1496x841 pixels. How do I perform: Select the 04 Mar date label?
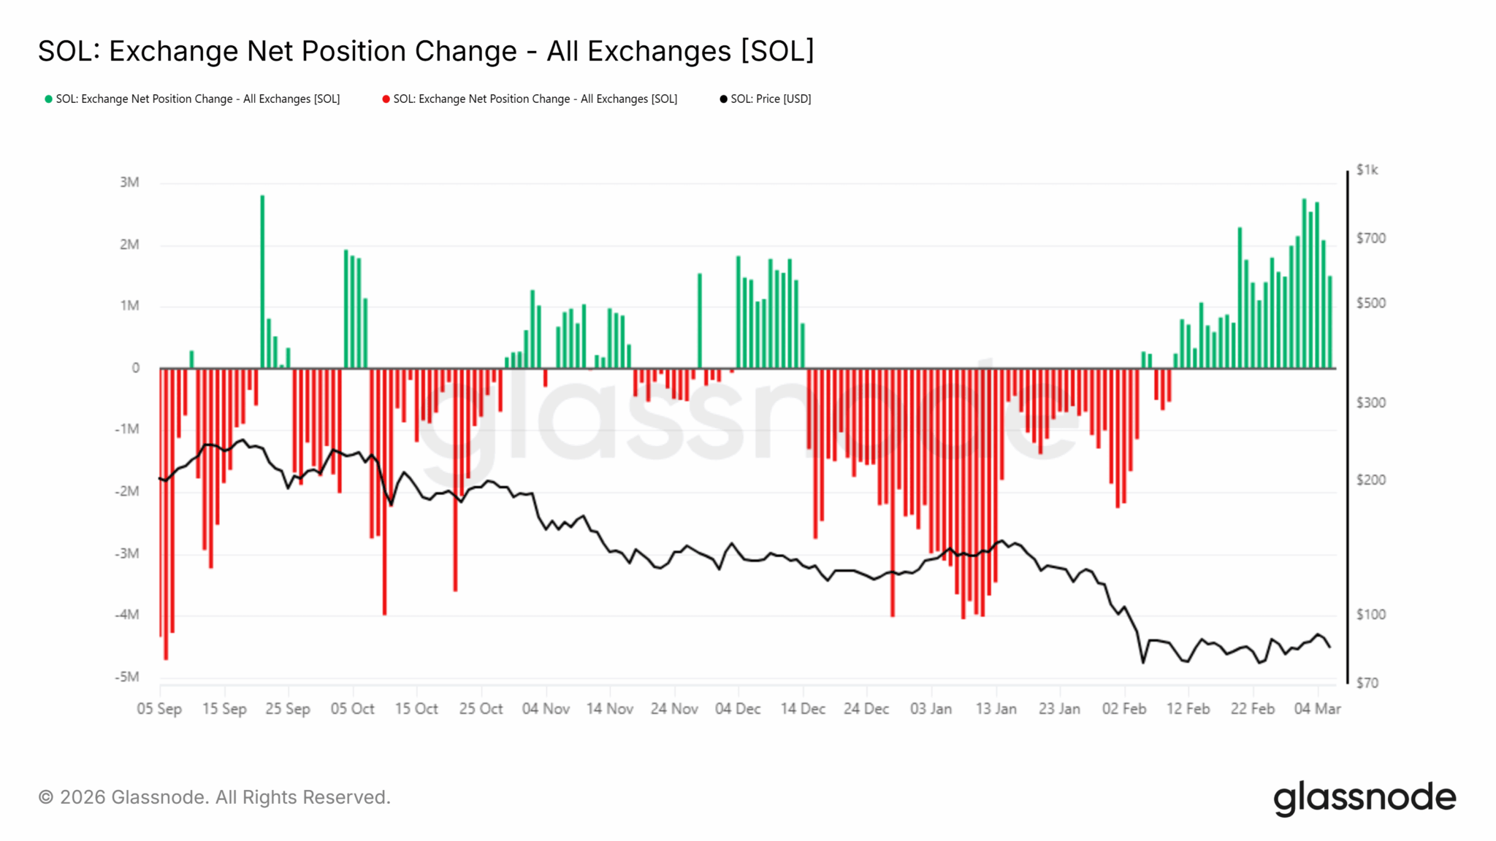click(1317, 709)
